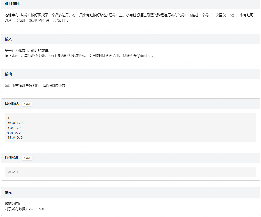Click the 题目描述 section heading

pos(12,4)
